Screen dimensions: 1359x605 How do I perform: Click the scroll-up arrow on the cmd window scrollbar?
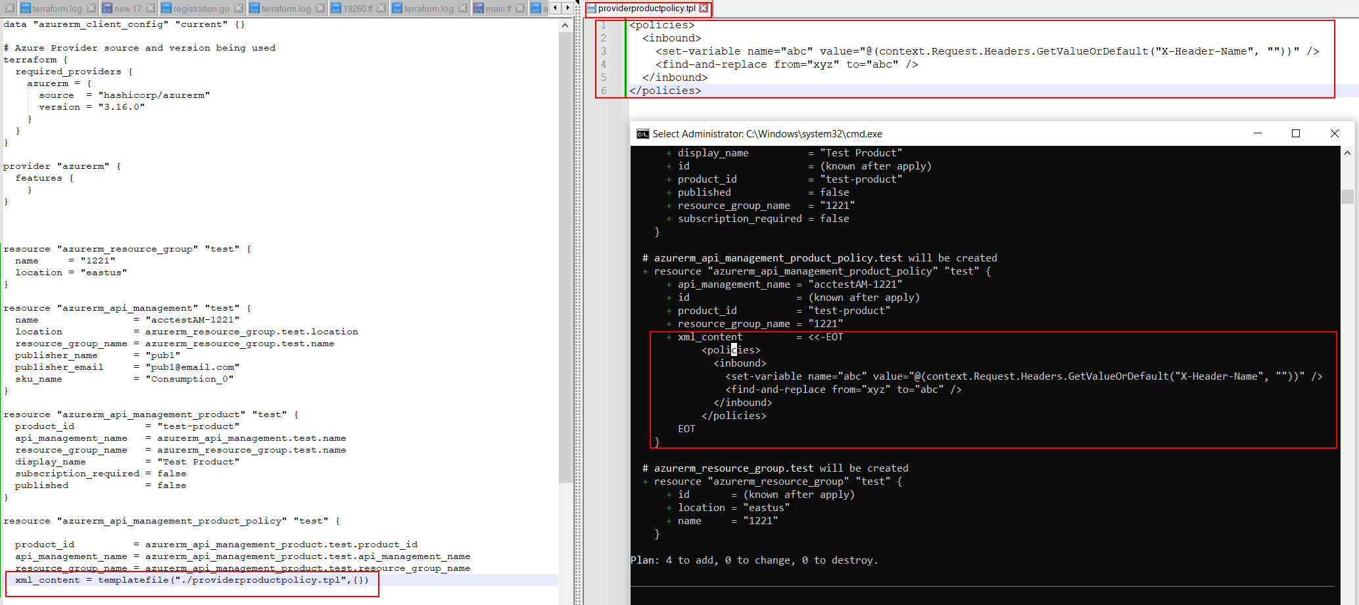pyautogui.click(x=1348, y=152)
